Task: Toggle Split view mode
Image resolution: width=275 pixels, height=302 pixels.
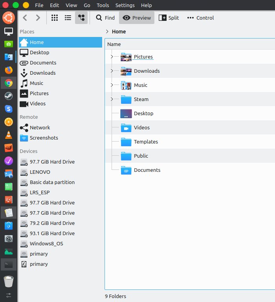Action: click(x=169, y=18)
